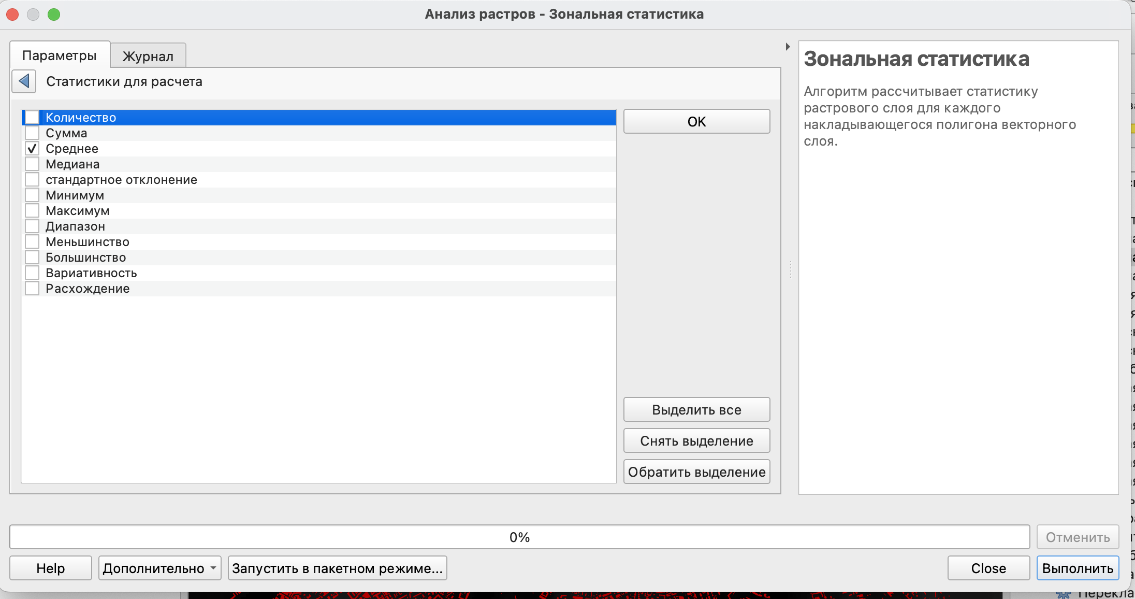Viewport: 1135px width, 599px height.
Task: Tick the Медиана checkbox
Action: pyautogui.click(x=32, y=164)
